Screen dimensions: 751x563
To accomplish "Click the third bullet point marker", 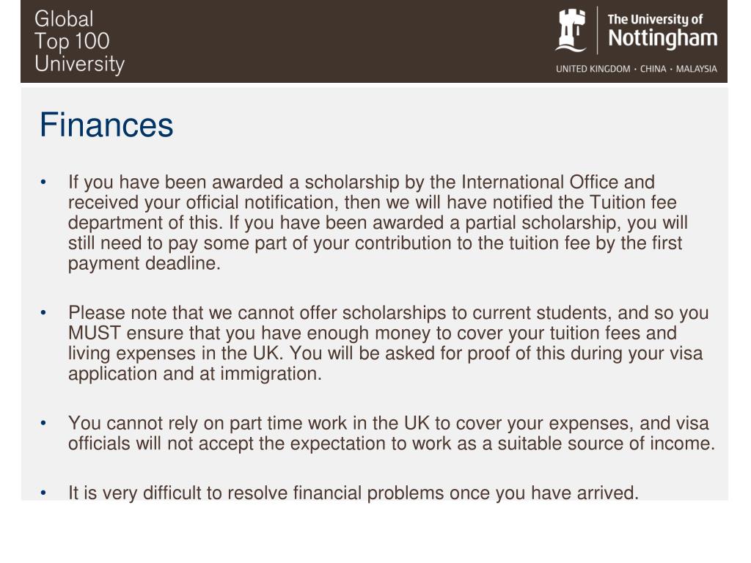I will [x=43, y=423].
